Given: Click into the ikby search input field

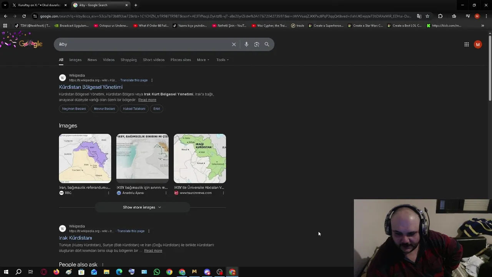Looking at the screenshot, I should point(142,44).
